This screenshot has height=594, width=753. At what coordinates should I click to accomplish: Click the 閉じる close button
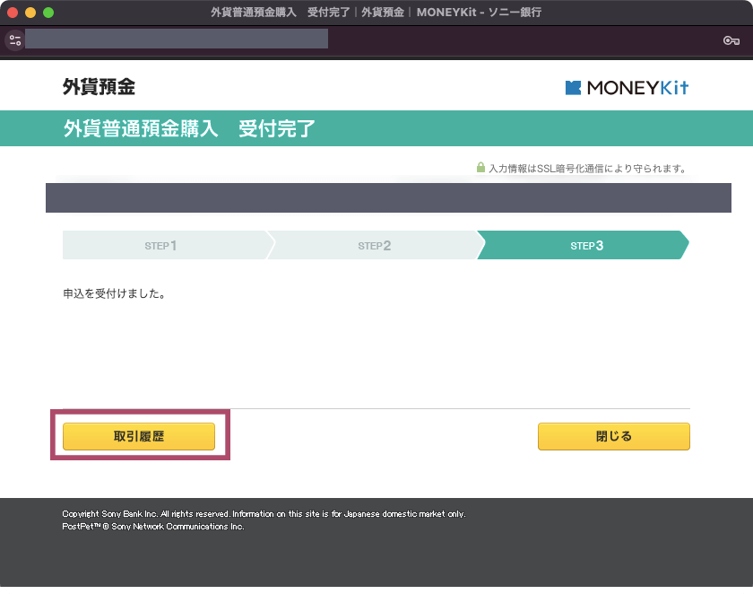(614, 436)
